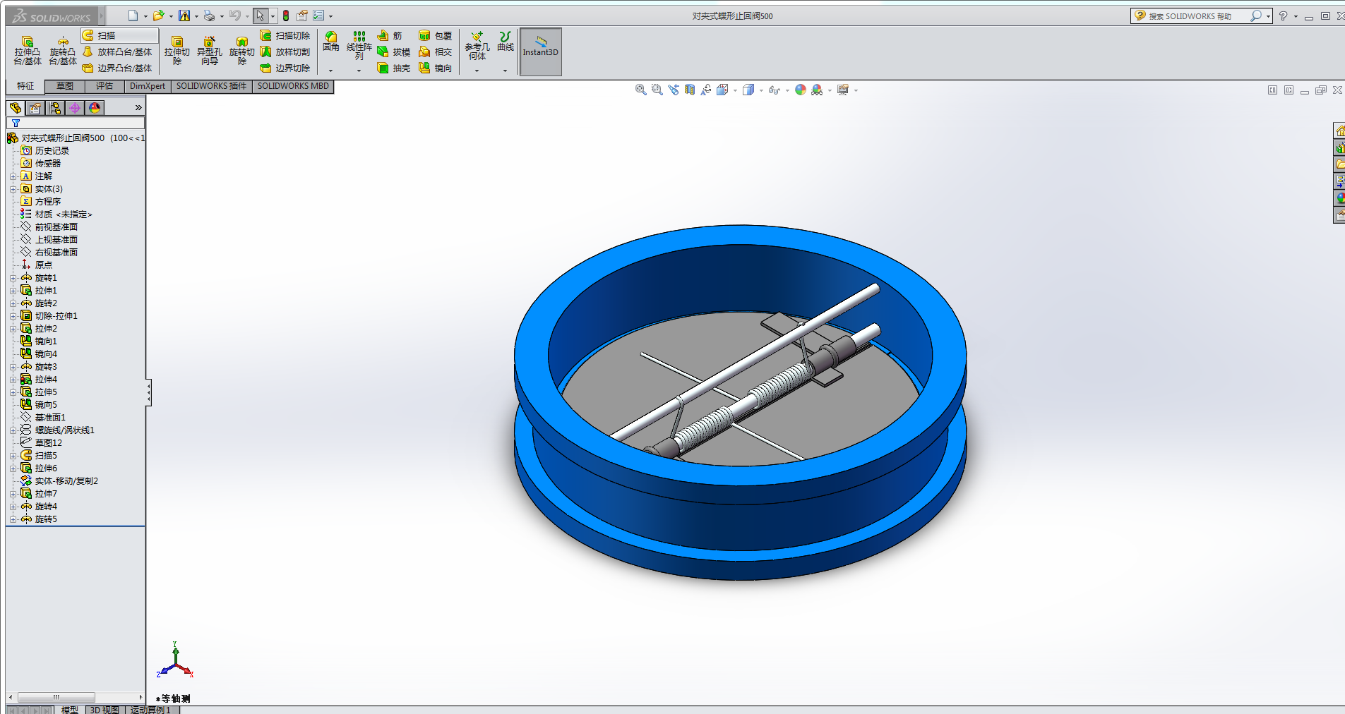Click the Zoom to Fit magnifier icon
1345x714 pixels.
coord(640,90)
